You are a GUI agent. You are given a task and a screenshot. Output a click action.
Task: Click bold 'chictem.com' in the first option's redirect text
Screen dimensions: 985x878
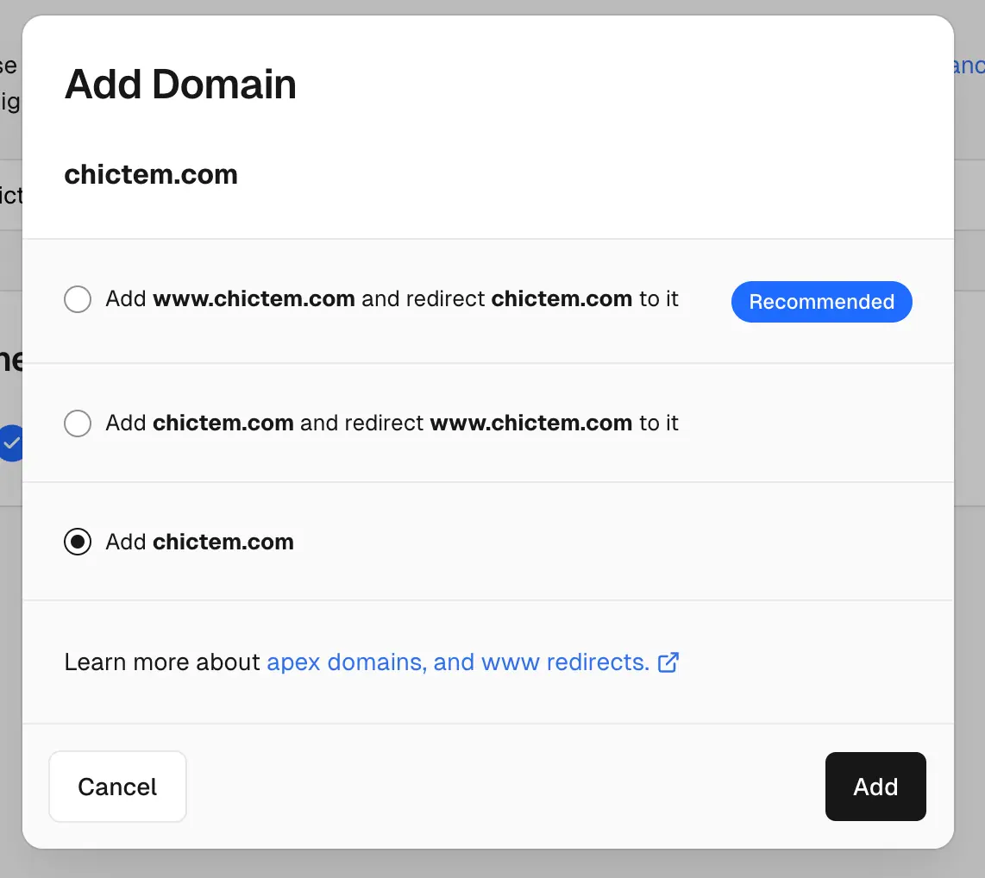click(x=562, y=299)
